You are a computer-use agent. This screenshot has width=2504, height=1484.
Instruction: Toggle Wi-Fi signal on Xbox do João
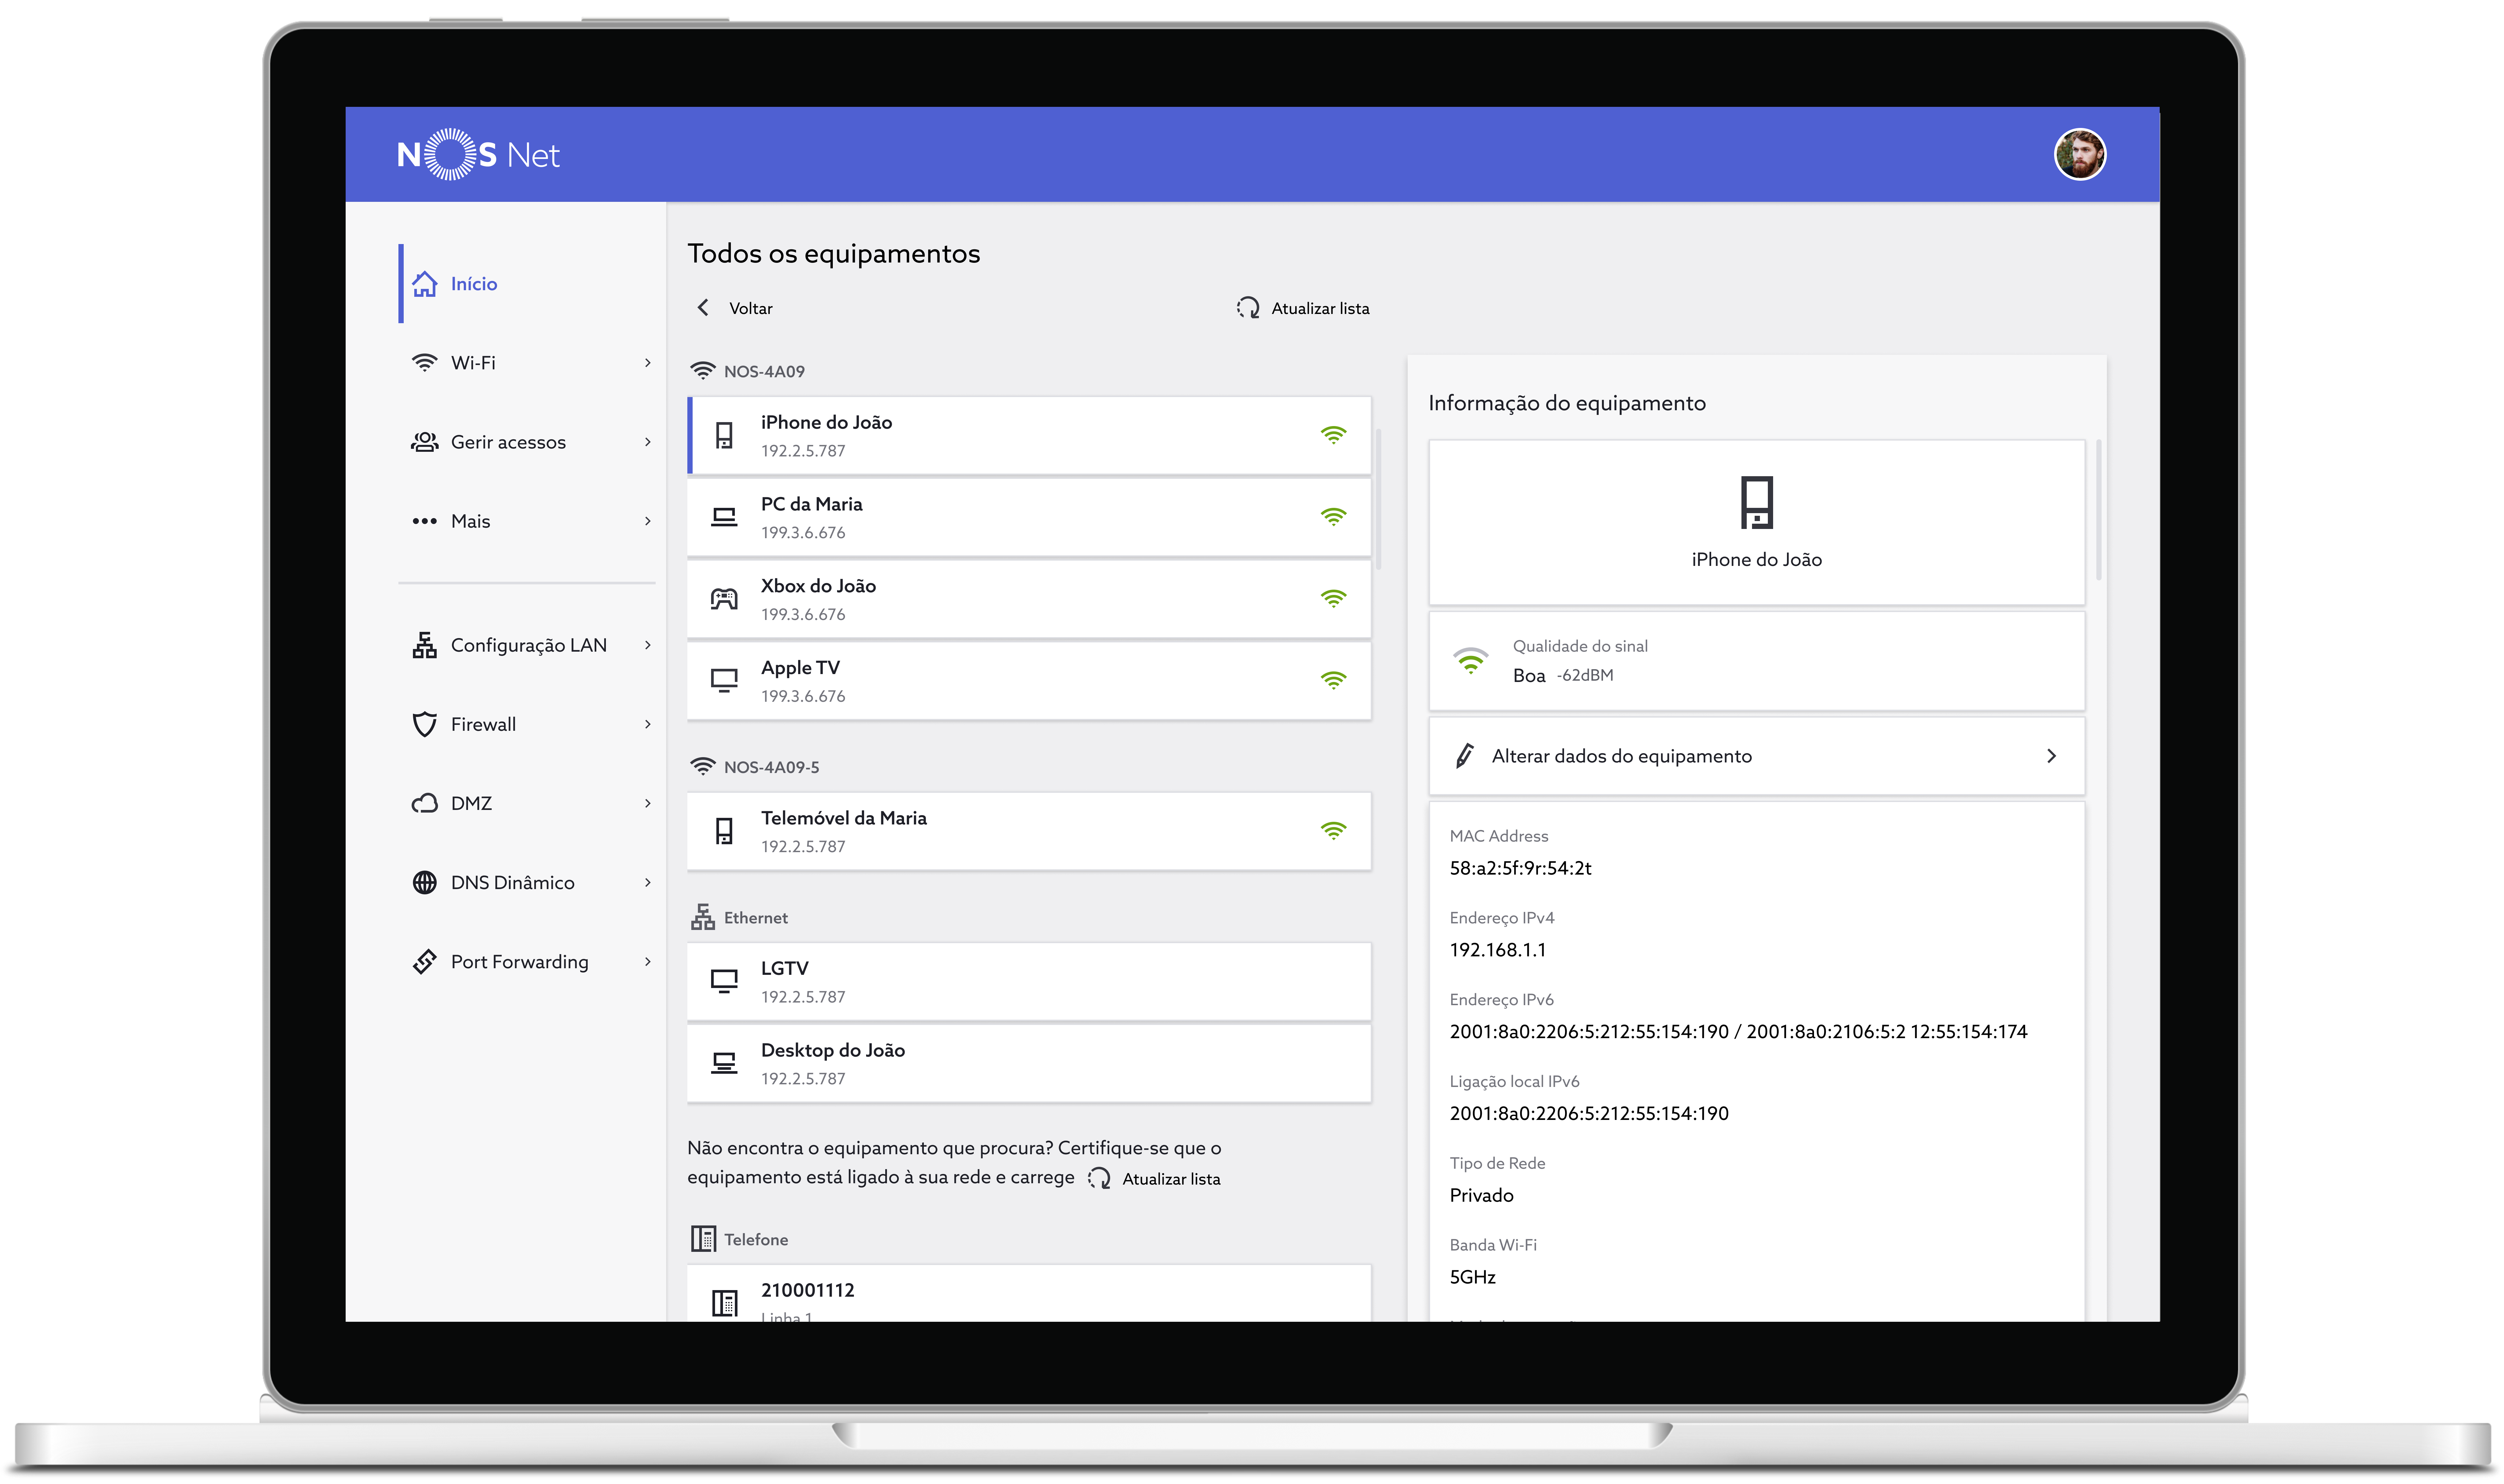[x=1335, y=597]
